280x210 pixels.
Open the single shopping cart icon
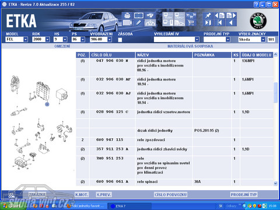coord(191,23)
